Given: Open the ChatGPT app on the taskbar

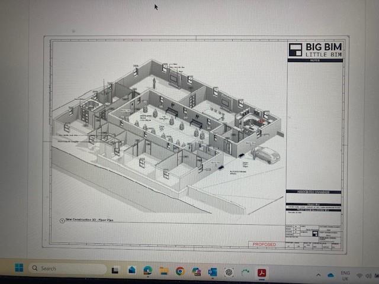Looking at the screenshot, I should pyautogui.click(x=229, y=272).
